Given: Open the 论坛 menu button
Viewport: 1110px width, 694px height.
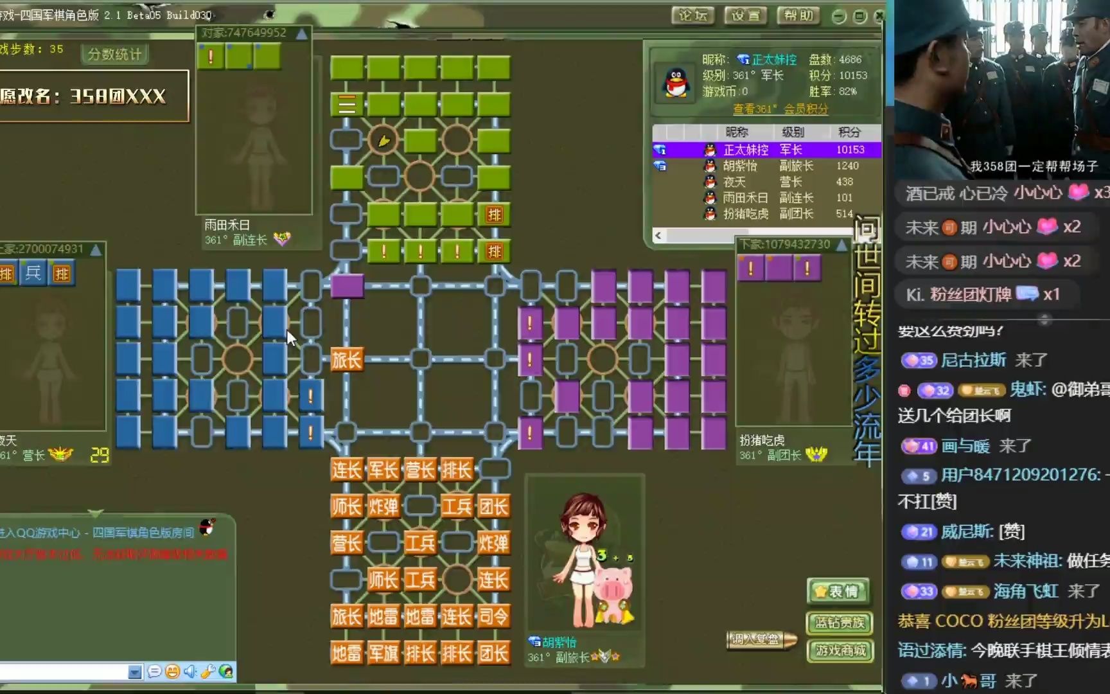Looking at the screenshot, I should tap(694, 15).
